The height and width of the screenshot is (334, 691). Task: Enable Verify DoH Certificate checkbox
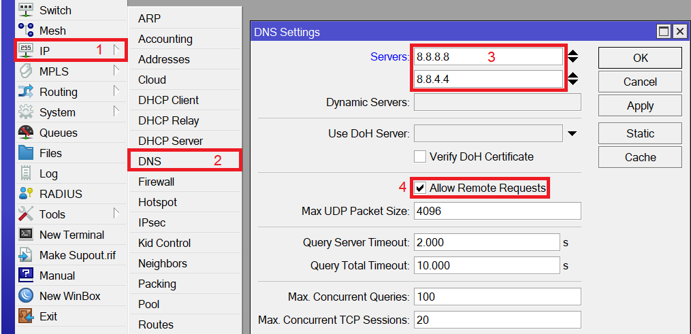420,156
